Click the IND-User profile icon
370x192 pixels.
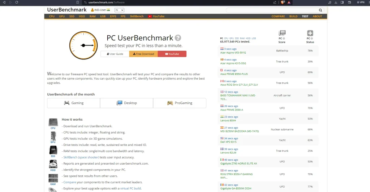click(92, 10)
